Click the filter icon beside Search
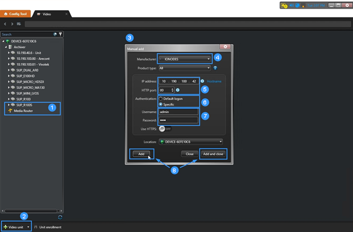The height and width of the screenshot is (232, 353). tap(61, 34)
